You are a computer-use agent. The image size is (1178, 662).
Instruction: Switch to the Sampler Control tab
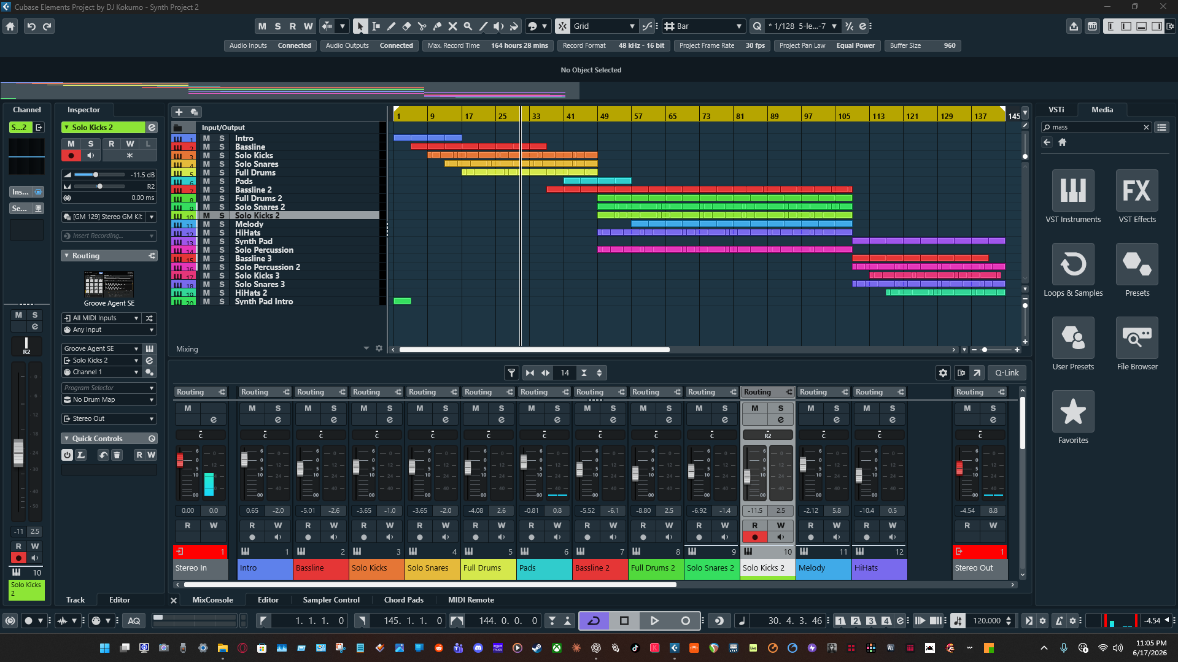tap(331, 600)
